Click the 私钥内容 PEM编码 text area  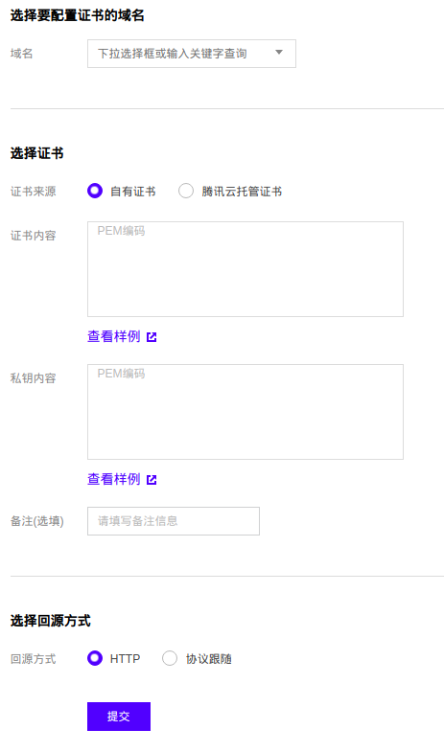pyautogui.click(x=245, y=412)
